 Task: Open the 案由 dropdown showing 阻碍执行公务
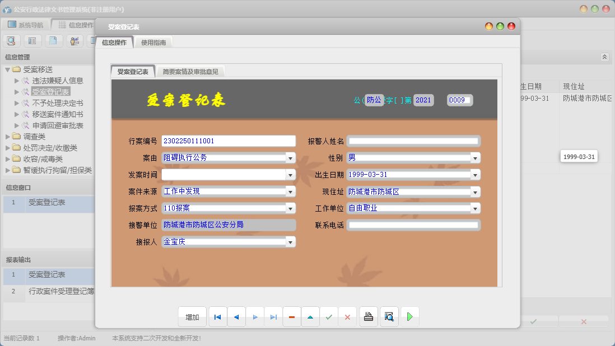(x=290, y=157)
